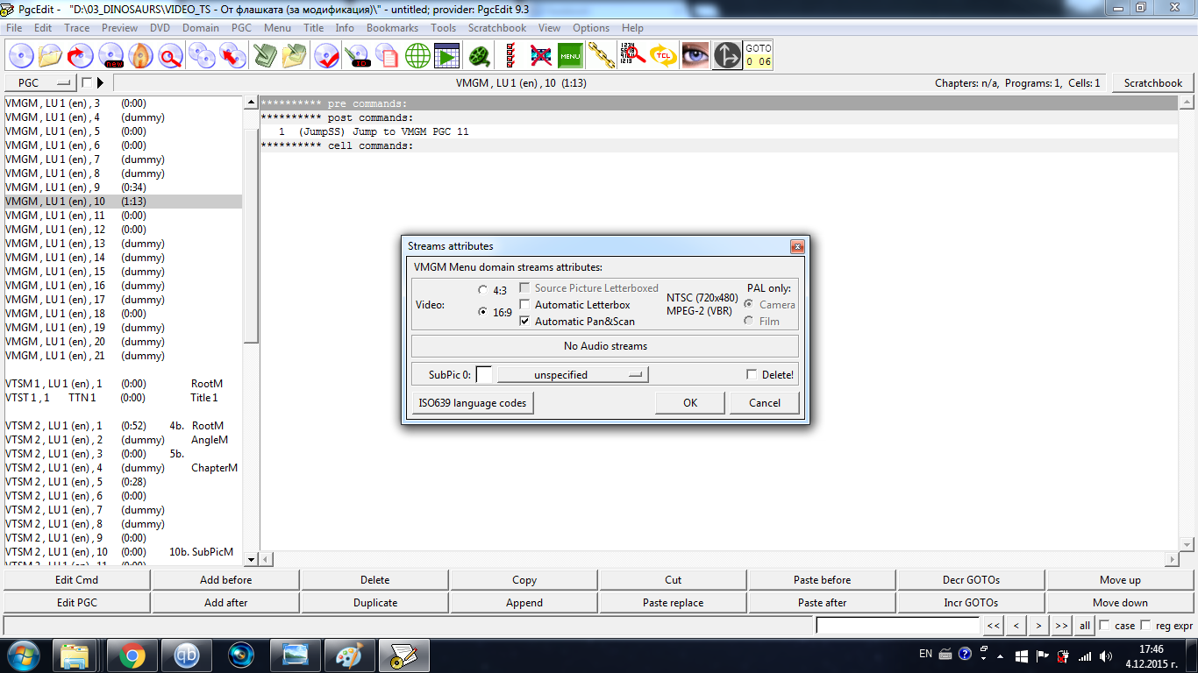Click the disc with red magnifier icon
This screenshot has height=673, width=1198.
pyautogui.click(x=170, y=56)
